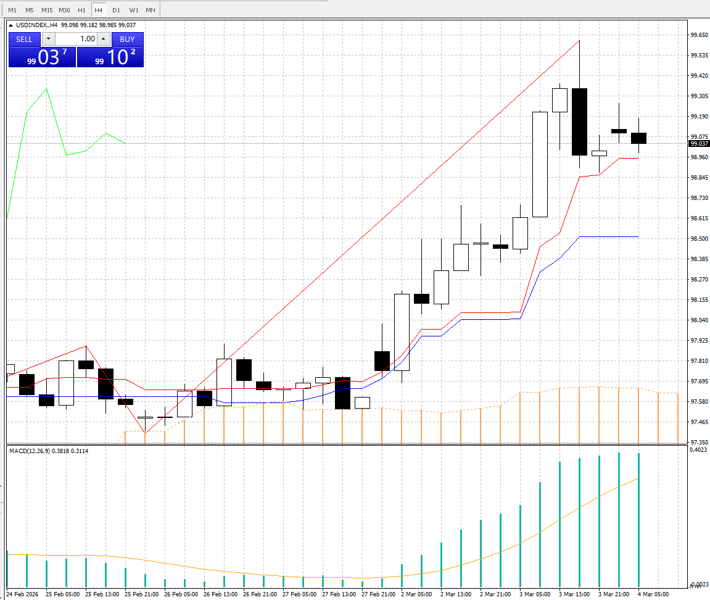Switch to the M1 timeframe
The height and width of the screenshot is (600, 710).
coord(12,10)
